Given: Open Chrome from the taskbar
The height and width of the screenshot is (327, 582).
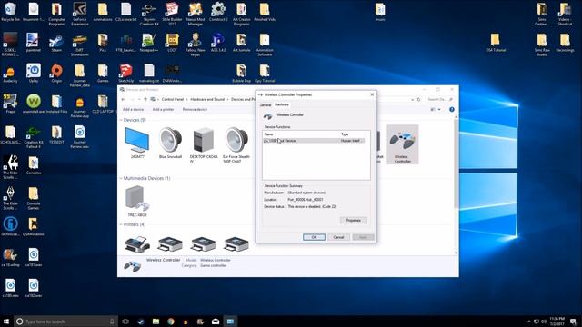Looking at the screenshot, I should click(x=170, y=322).
